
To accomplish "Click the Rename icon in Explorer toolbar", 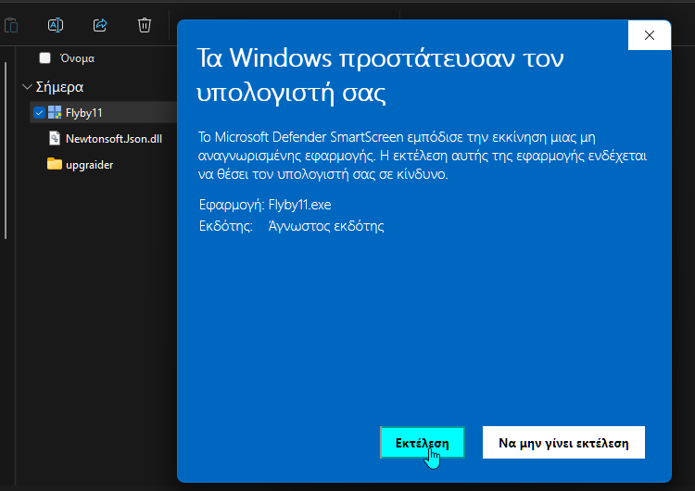I will tap(56, 25).
